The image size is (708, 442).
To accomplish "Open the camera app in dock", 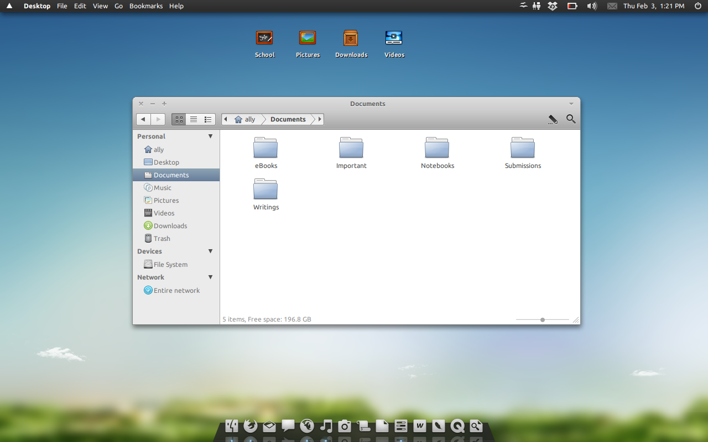I will coord(345,425).
